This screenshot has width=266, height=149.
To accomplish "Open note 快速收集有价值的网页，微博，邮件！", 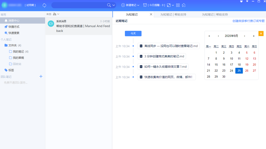I will 167,77.
